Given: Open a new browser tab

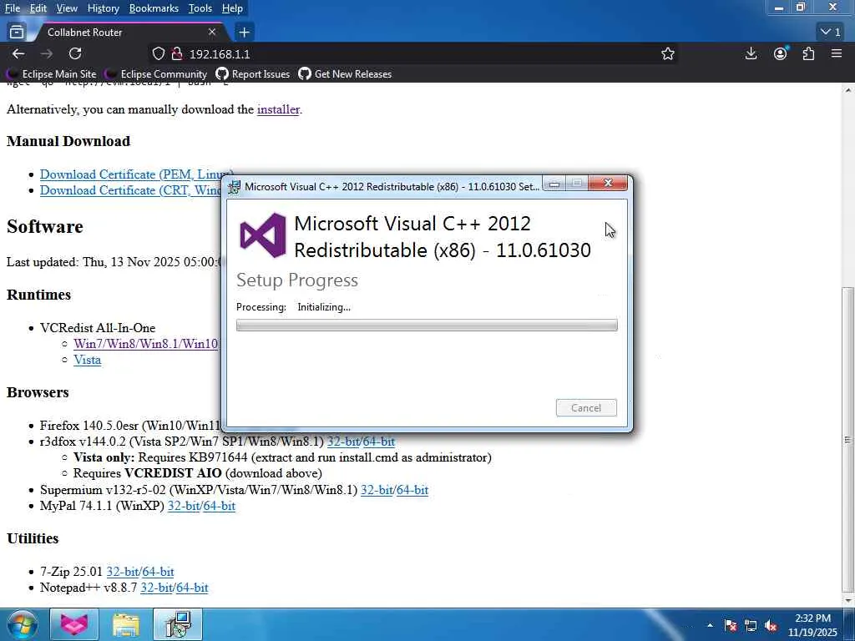Looking at the screenshot, I should [244, 33].
